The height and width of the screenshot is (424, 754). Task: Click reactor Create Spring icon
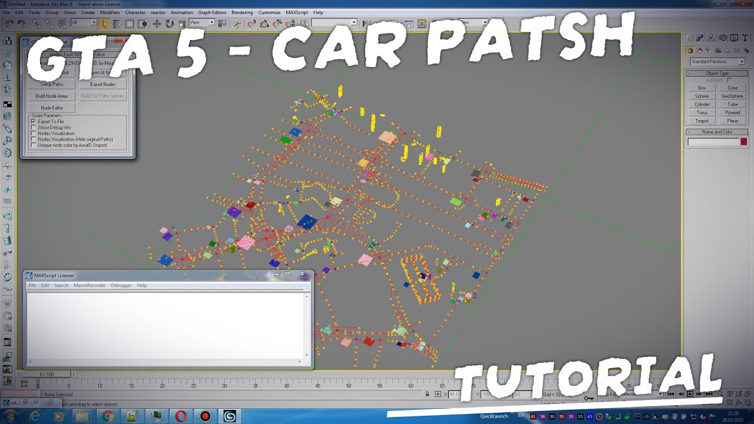(x=8, y=116)
